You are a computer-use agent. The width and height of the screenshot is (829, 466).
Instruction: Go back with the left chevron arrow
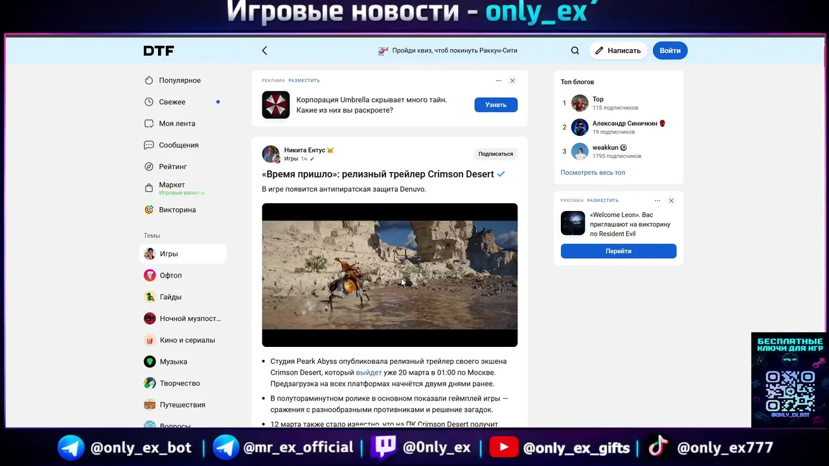(264, 50)
